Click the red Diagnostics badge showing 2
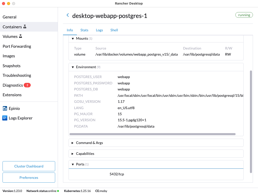 [27, 85]
